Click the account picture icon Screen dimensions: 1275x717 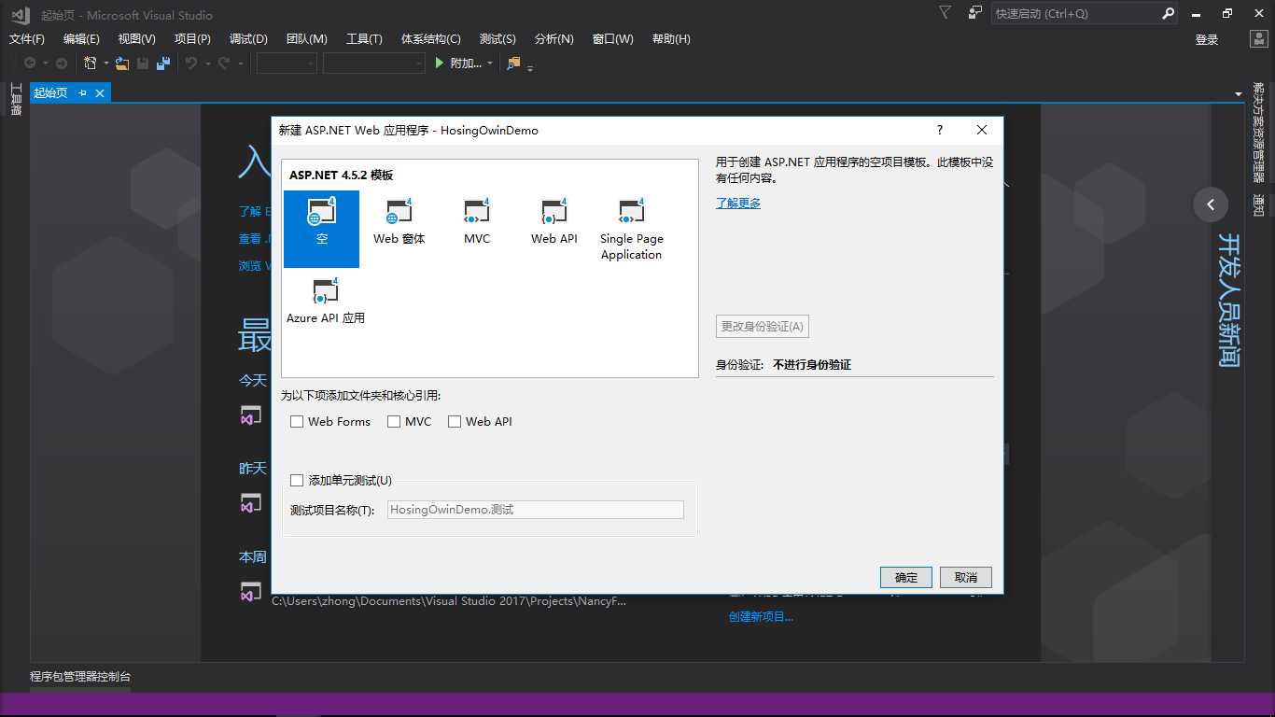(x=1259, y=39)
